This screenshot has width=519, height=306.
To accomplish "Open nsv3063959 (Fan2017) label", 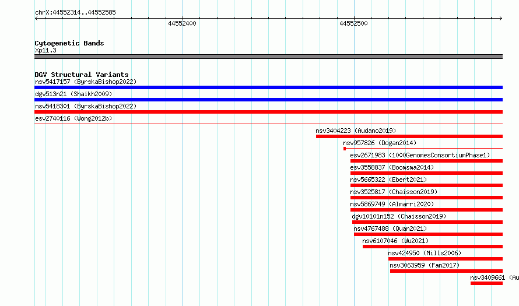I will pyautogui.click(x=425, y=265).
